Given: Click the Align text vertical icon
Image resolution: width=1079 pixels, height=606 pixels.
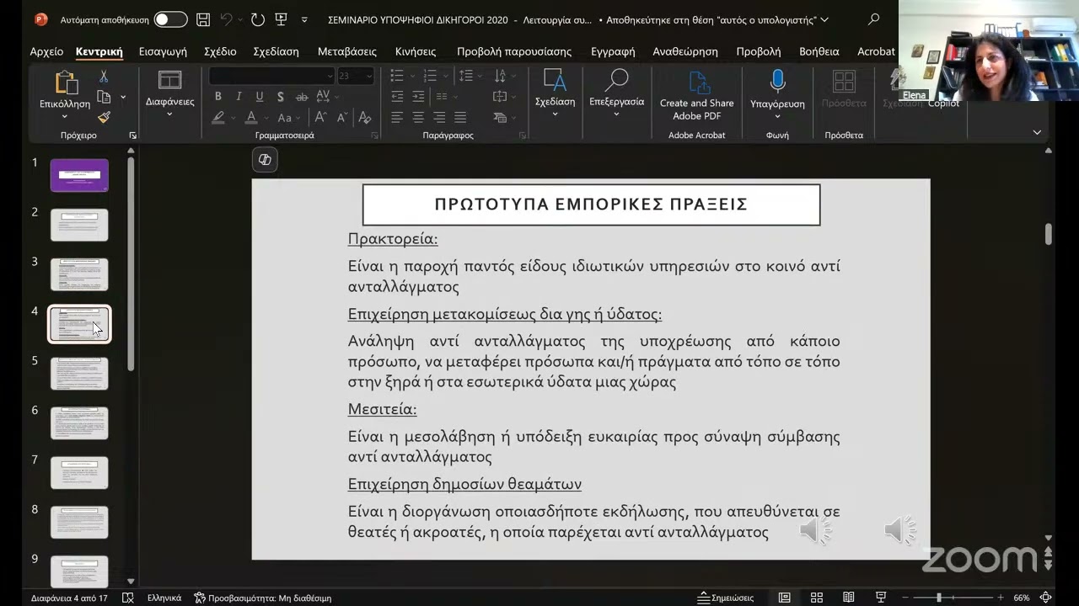Looking at the screenshot, I should (x=500, y=97).
